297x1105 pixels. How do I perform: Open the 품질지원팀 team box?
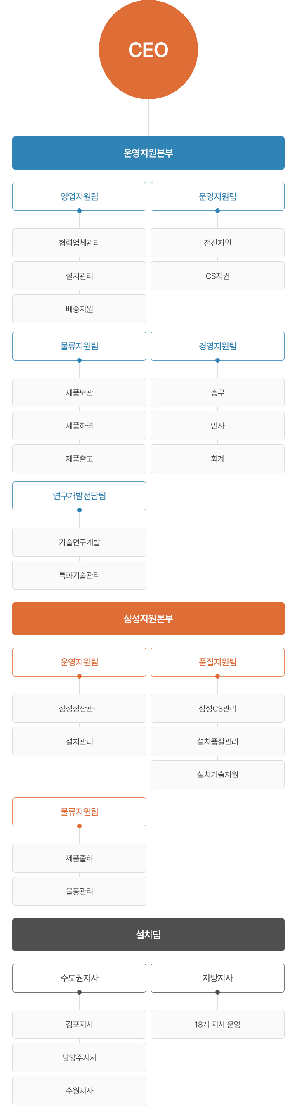point(217,663)
